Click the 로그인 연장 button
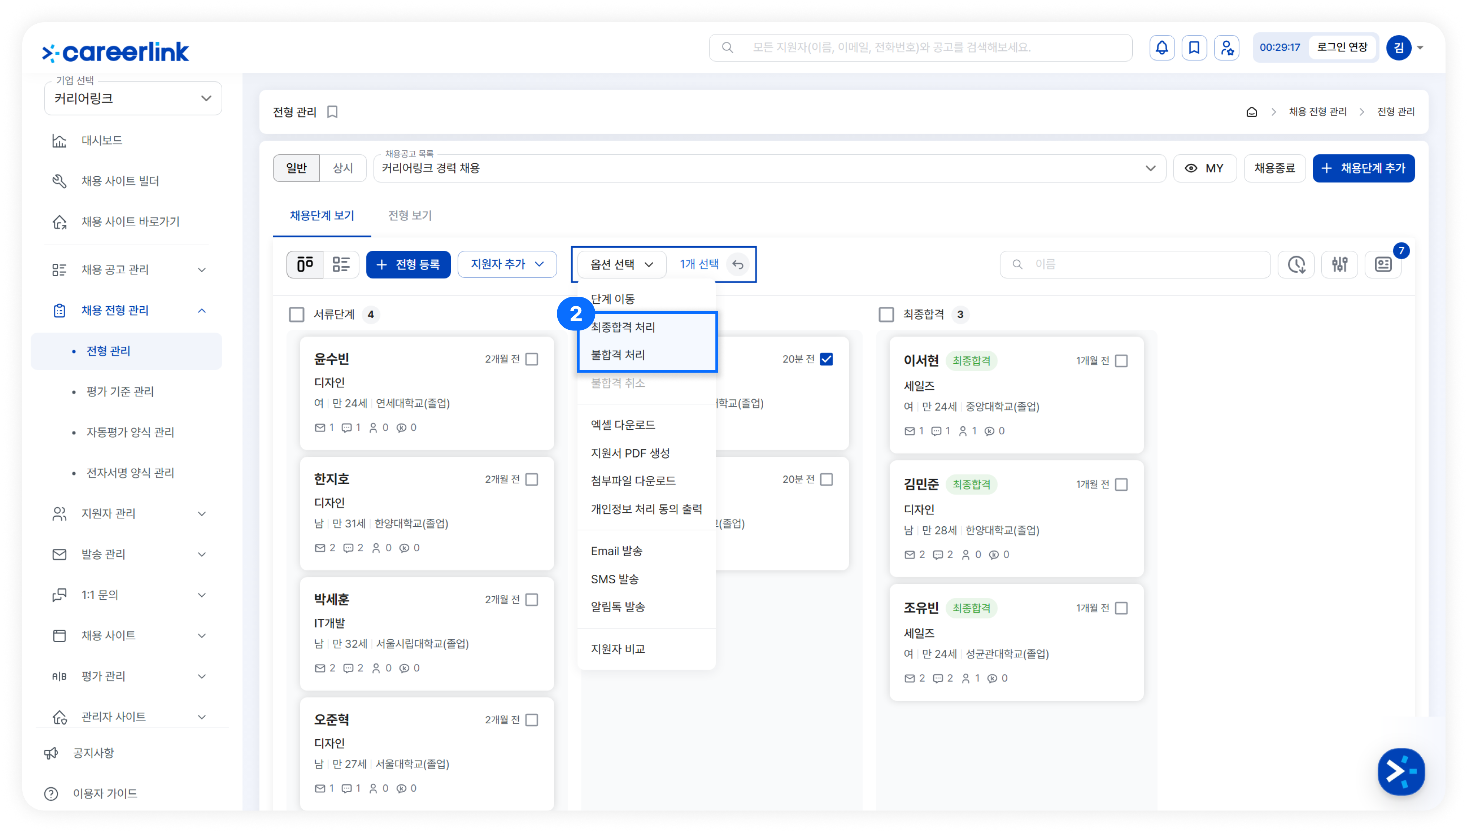 pyautogui.click(x=1342, y=47)
